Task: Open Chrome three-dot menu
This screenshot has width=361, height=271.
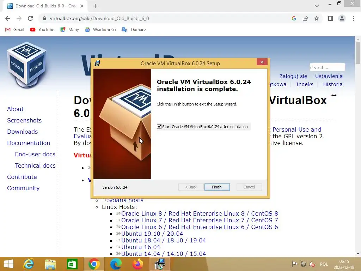Action: click(353, 18)
